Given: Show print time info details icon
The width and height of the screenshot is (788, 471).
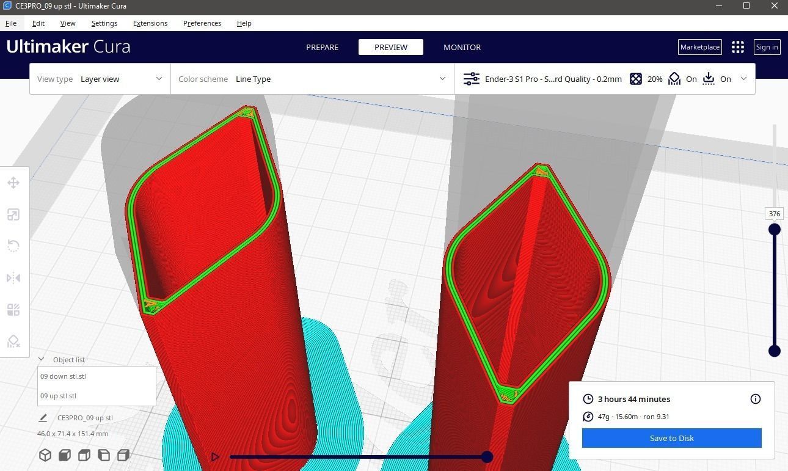Looking at the screenshot, I should tap(756, 399).
